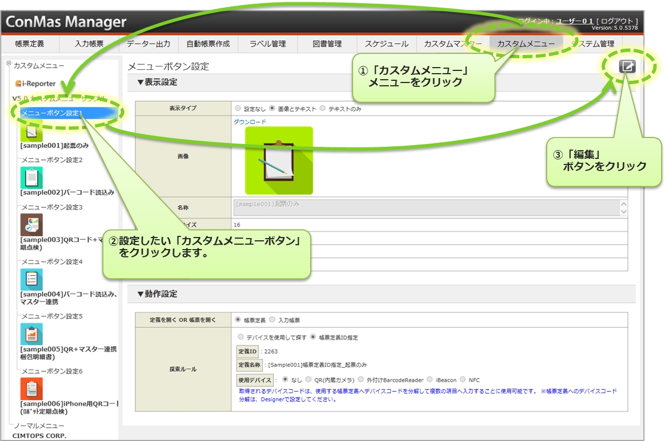Screen dimensions: 666x441
Task: Select 外付けBarcodeReader device radio
Action: point(361,379)
